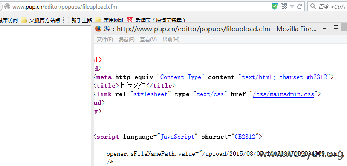
Task: Click the text/css type value
Action: pyautogui.click(x=210, y=94)
